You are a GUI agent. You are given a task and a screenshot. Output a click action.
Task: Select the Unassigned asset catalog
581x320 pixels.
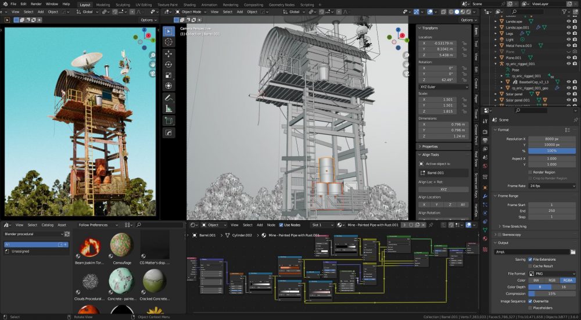36,251
